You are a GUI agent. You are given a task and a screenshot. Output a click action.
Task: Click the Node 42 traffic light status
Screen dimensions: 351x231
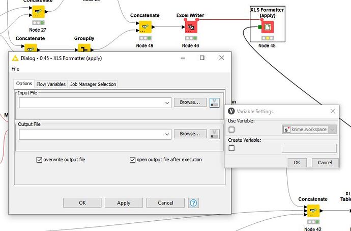click(313, 222)
